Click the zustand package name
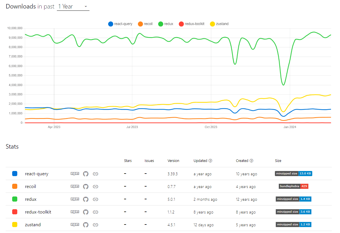This screenshot has width=340, height=233. click(x=33, y=225)
